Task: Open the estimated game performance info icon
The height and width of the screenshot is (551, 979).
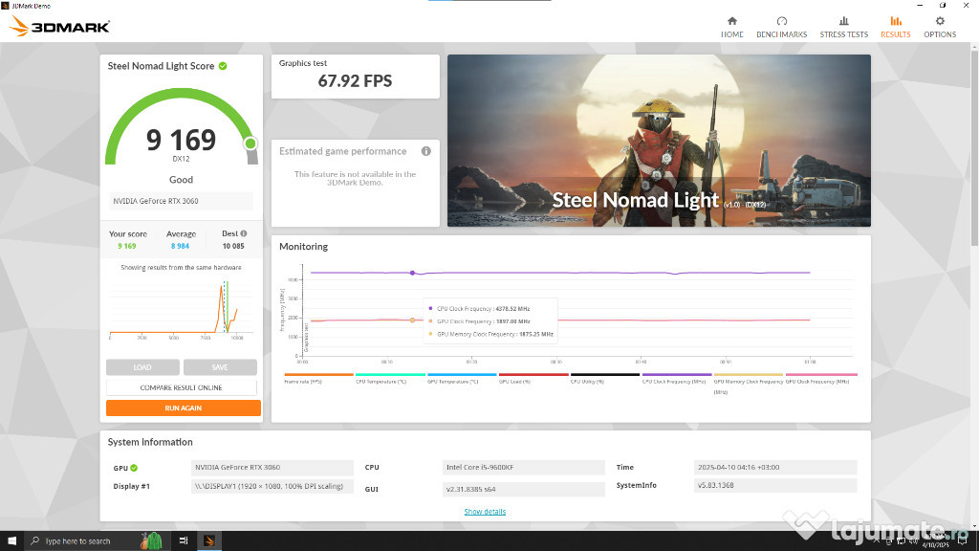Action: [x=425, y=151]
